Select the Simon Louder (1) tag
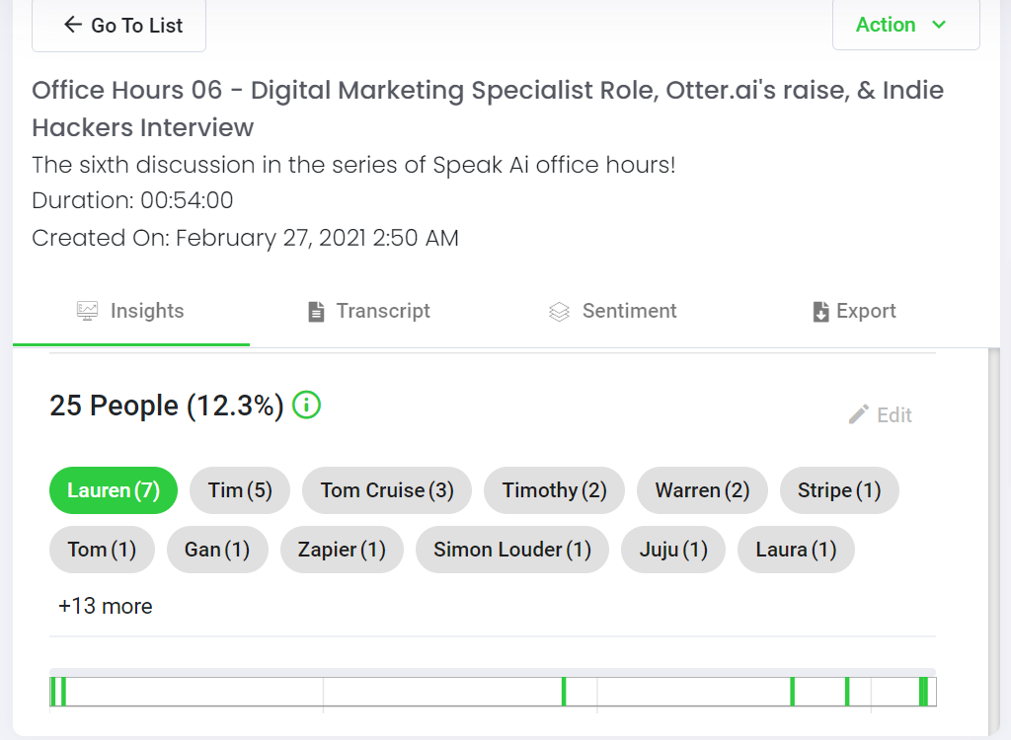This screenshot has width=1011, height=740. [x=512, y=550]
